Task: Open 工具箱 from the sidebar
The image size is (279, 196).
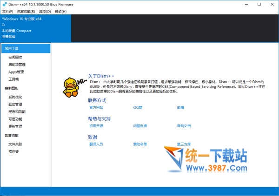Action: (x=13, y=79)
